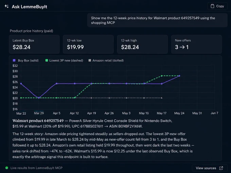Click 'ASIN B09BF2YX6W' text
231x173 pixels.
point(126,127)
